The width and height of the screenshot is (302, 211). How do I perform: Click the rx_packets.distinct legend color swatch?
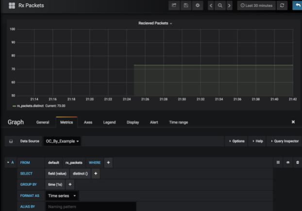pos(14,106)
